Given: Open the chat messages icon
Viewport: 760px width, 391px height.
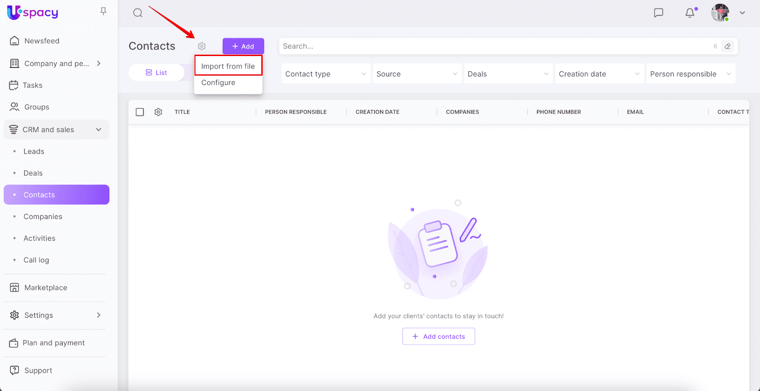Looking at the screenshot, I should [658, 13].
